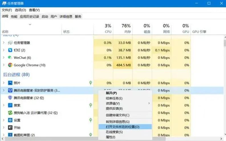
Task: Click the 开始 process icon
Action: coord(10,128)
